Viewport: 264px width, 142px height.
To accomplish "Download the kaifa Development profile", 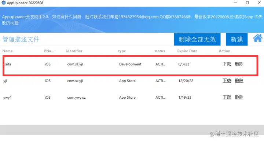I will (x=227, y=64).
